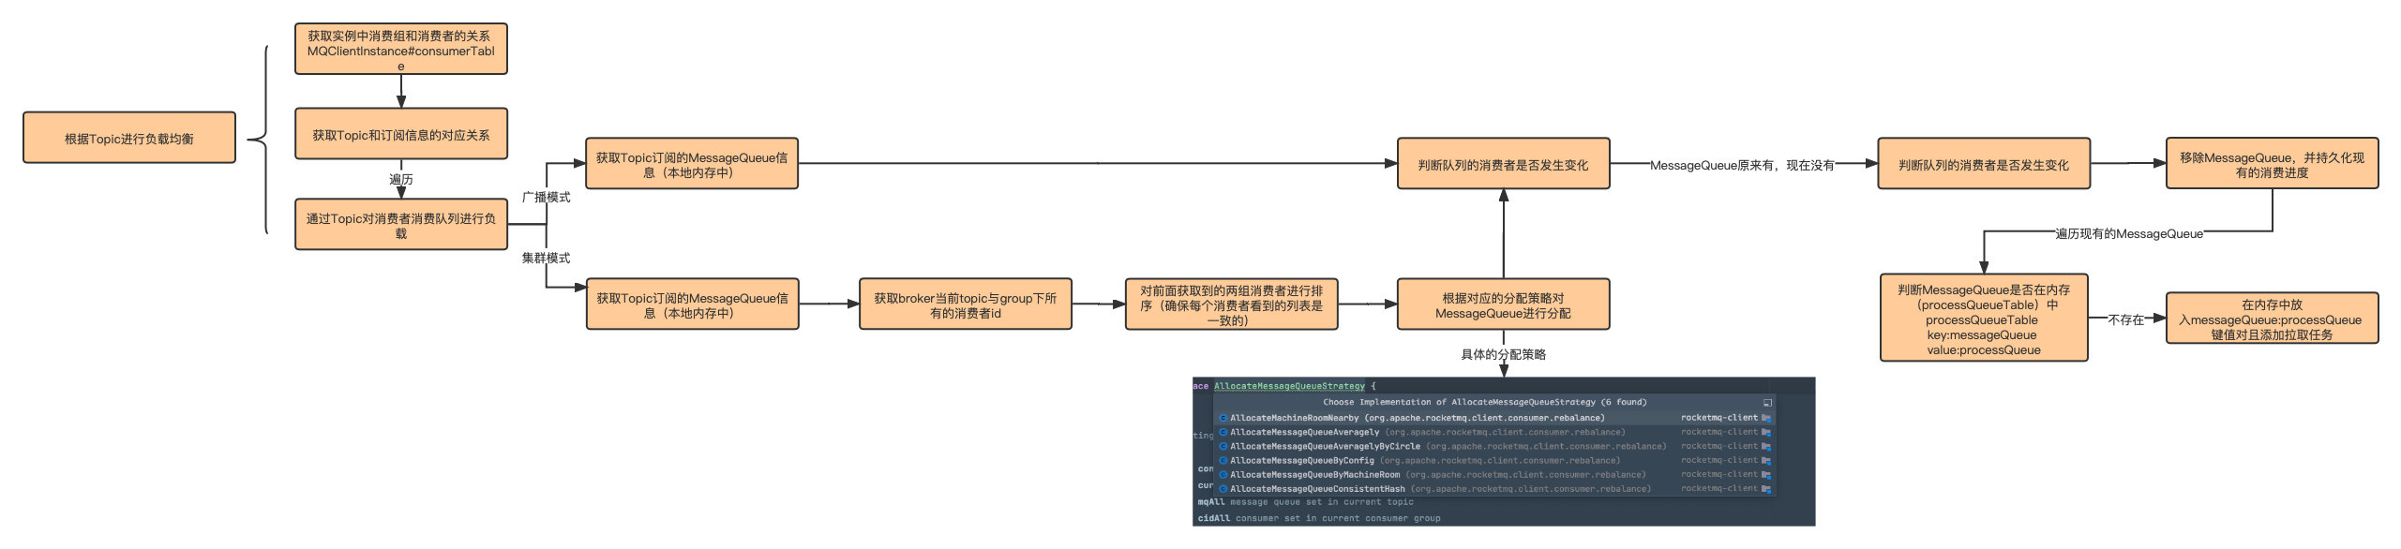This screenshot has height=549, width=2401.
Task: Open AllocateMessageQueueConsistentHash implementation
Action: pos(1494,488)
